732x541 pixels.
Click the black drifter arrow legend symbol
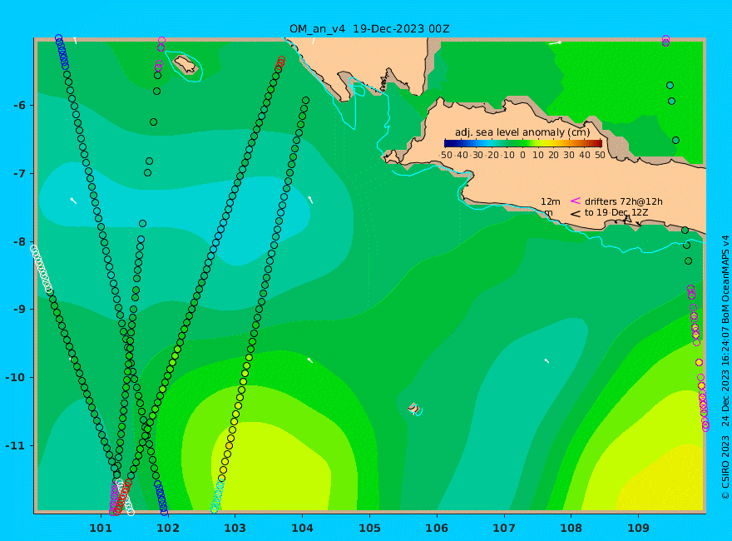tap(575, 214)
